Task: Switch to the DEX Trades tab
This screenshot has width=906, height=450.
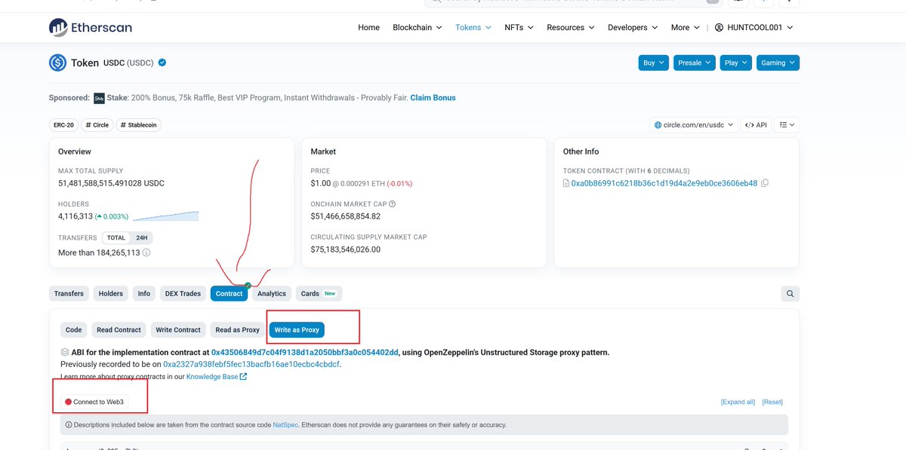Action: click(x=183, y=293)
